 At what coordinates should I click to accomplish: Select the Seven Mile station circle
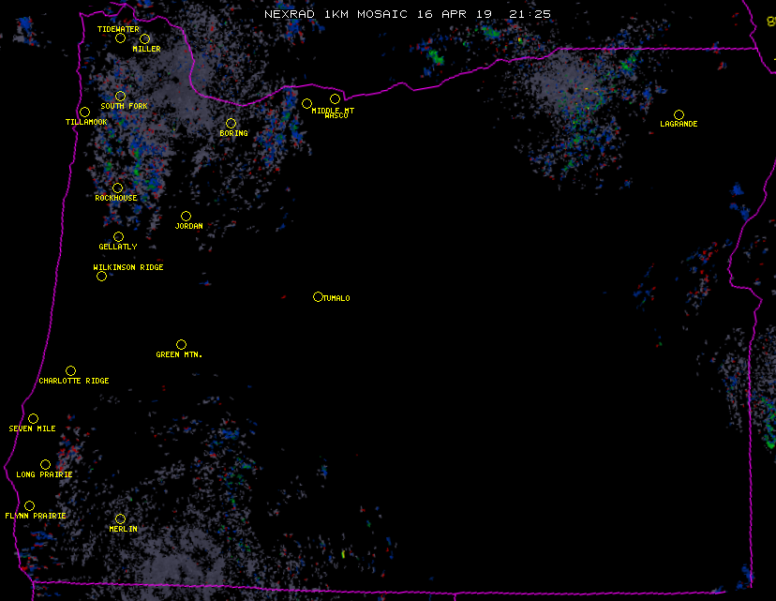[33, 418]
